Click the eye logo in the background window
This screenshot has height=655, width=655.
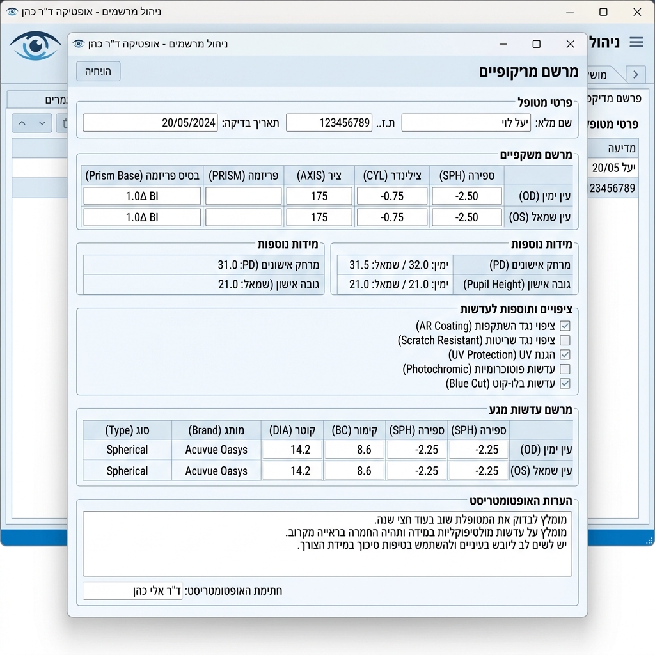coord(35,45)
